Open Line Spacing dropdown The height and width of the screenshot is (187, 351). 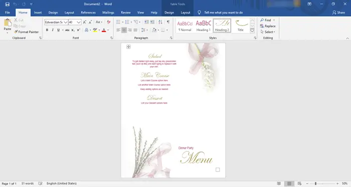point(144,30)
